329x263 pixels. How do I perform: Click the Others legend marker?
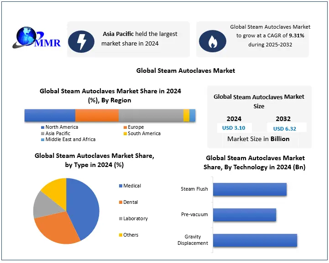[120, 235]
